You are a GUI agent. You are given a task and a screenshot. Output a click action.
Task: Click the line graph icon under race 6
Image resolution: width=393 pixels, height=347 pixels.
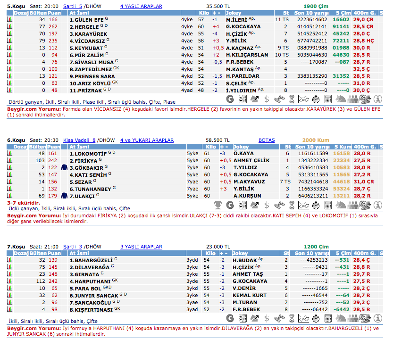tap(304, 205)
